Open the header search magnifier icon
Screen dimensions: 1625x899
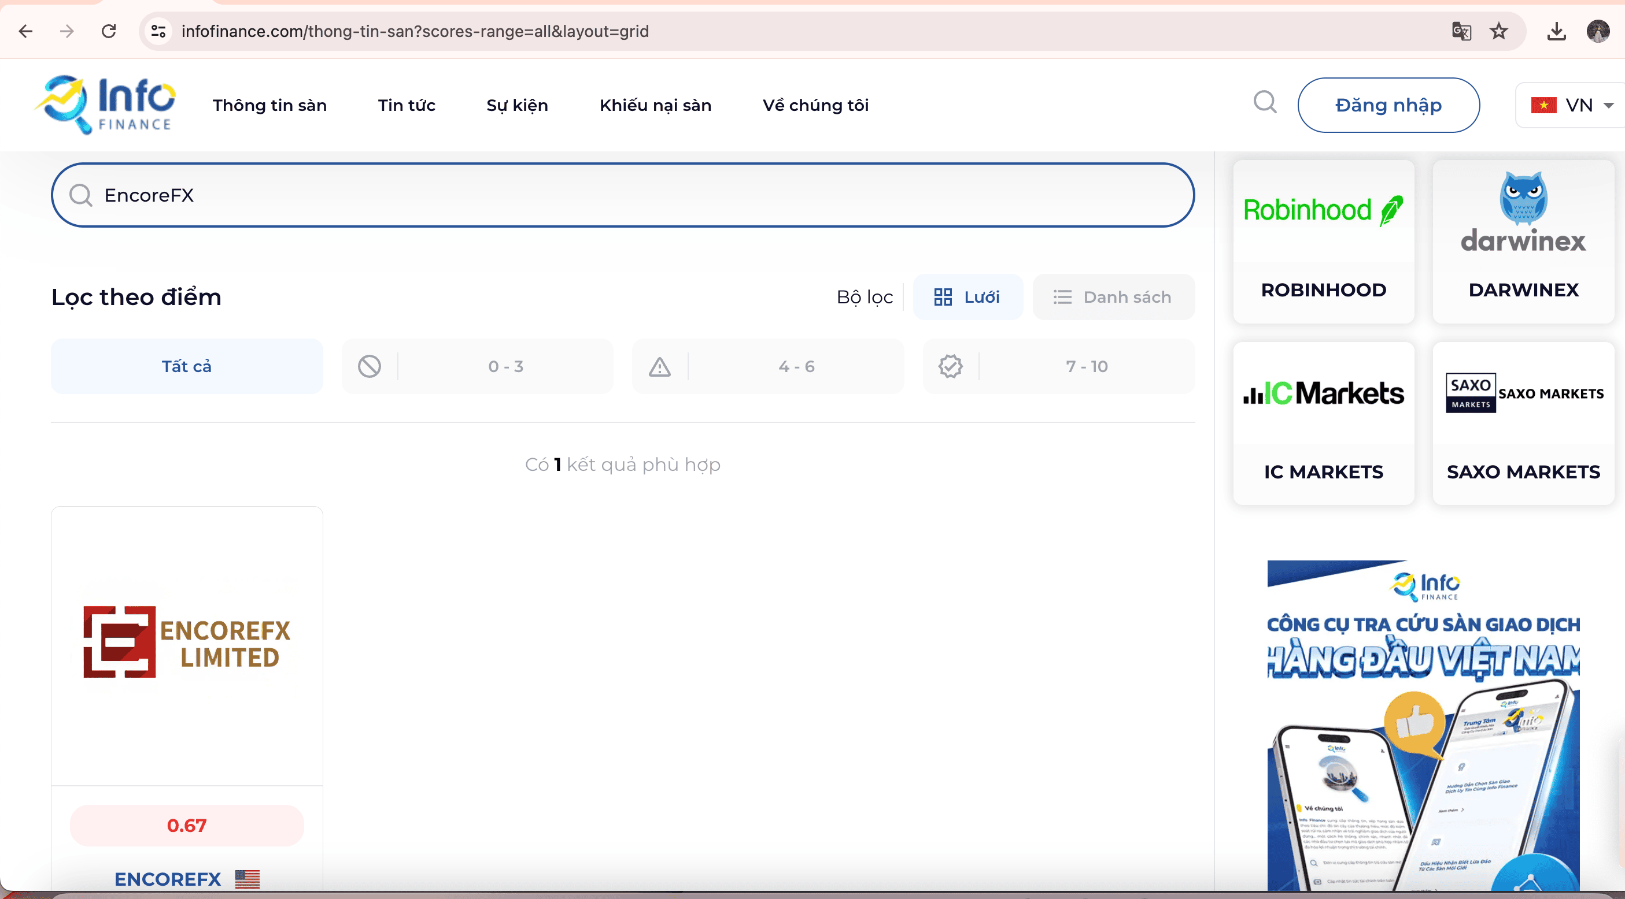click(1265, 102)
